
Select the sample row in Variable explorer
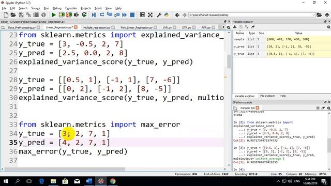pos(281,39)
